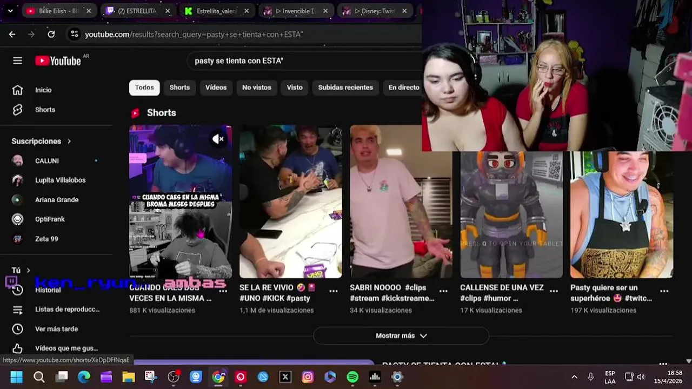Image resolution: width=692 pixels, height=389 pixels.
Task: Open Spotify from the taskbar
Action: click(x=352, y=377)
